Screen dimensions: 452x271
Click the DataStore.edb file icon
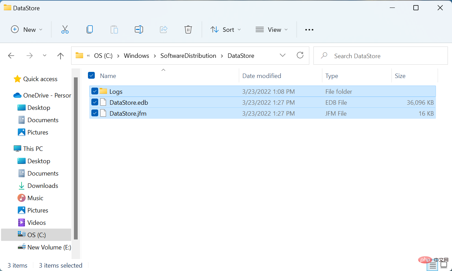[x=103, y=102]
